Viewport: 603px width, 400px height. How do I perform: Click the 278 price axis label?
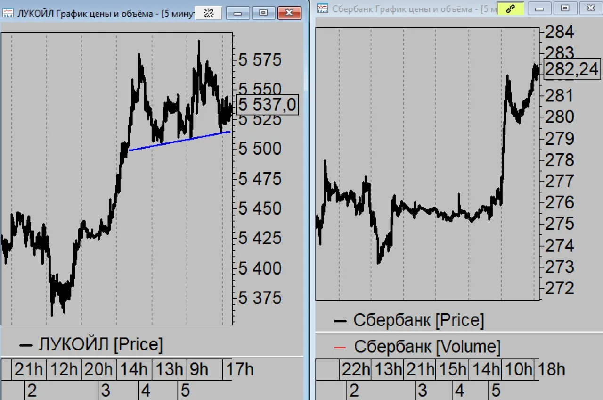(x=559, y=160)
